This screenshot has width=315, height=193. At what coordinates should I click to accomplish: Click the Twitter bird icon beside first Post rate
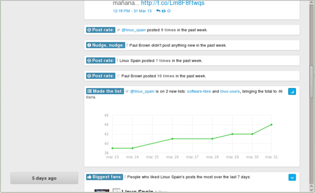pyautogui.click(x=118, y=30)
